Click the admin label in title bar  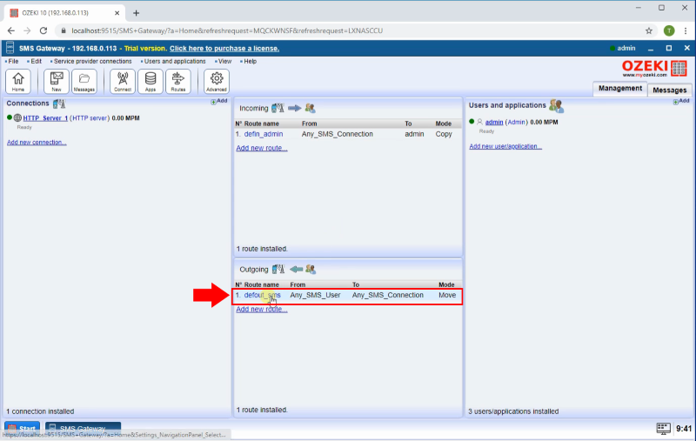point(626,48)
